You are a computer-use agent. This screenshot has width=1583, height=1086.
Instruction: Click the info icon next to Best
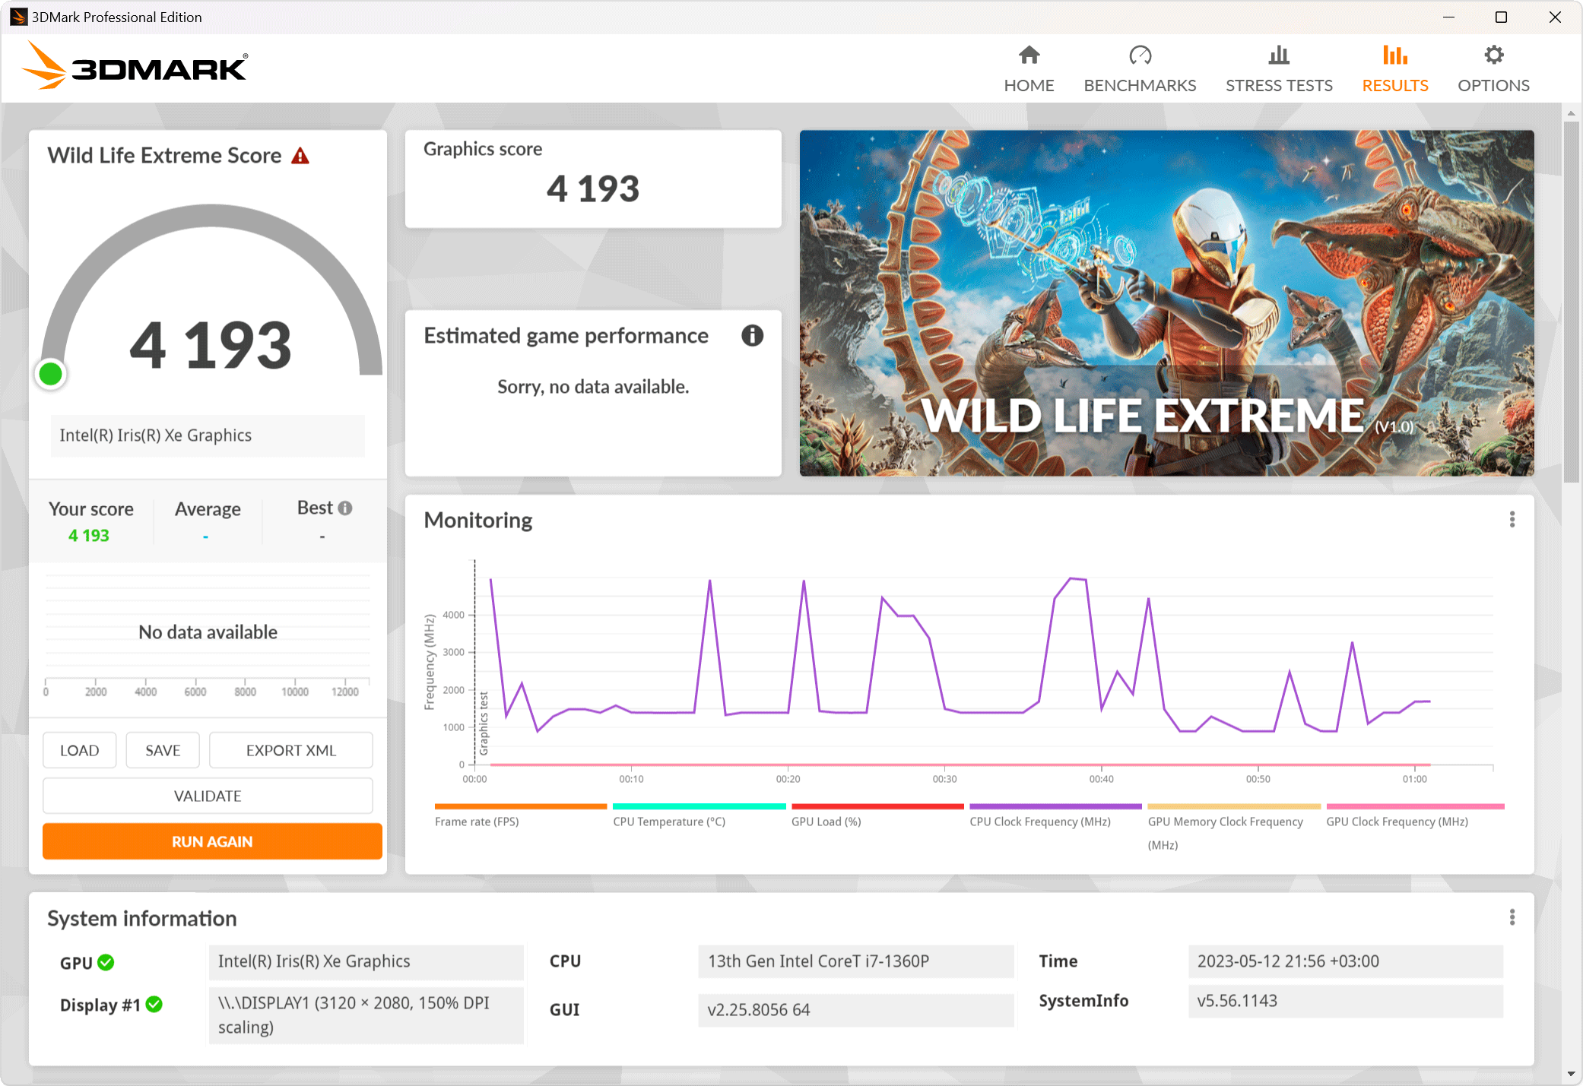click(345, 508)
